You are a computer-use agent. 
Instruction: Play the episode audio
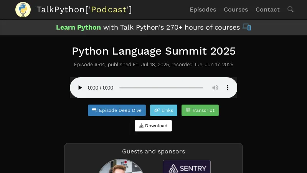(80, 88)
